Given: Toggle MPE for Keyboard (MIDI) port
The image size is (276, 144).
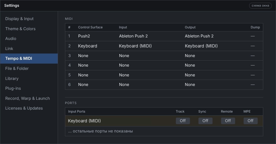Looking at the screenshot, I should [x=250, y=121].
